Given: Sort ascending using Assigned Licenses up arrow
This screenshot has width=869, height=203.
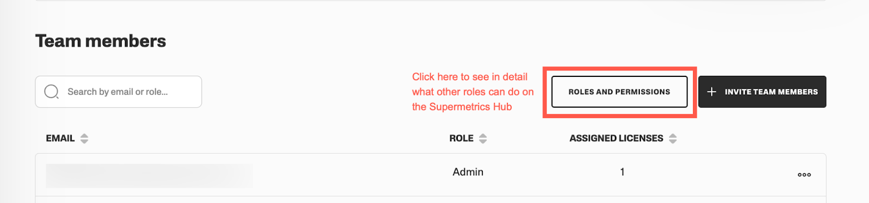Looking at the screenshot, I should coord(673,135).
